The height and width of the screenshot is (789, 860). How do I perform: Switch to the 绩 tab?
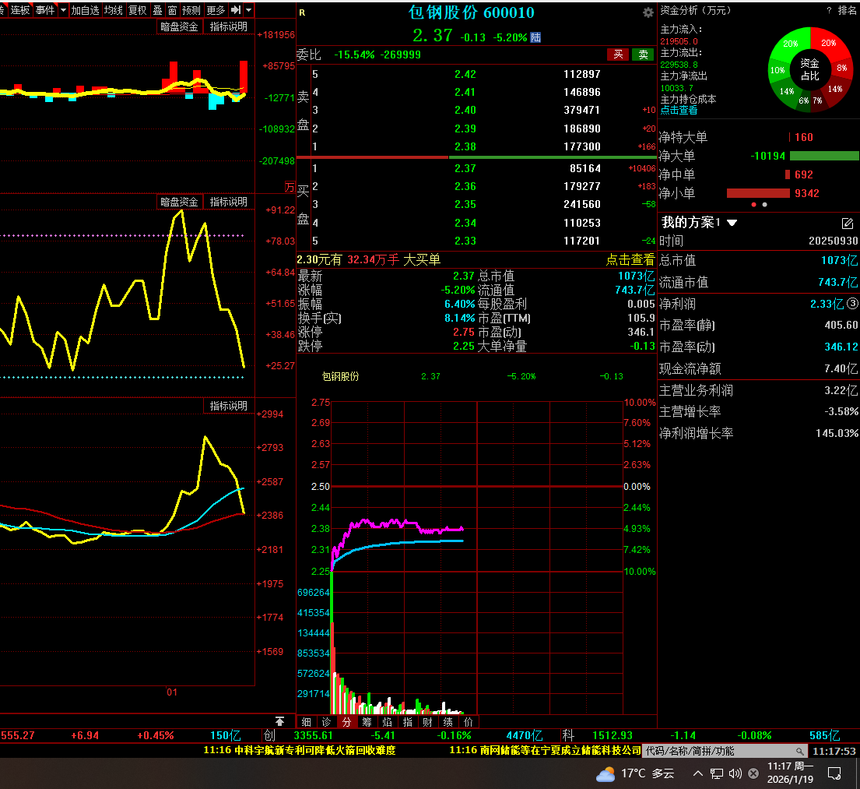448,722
